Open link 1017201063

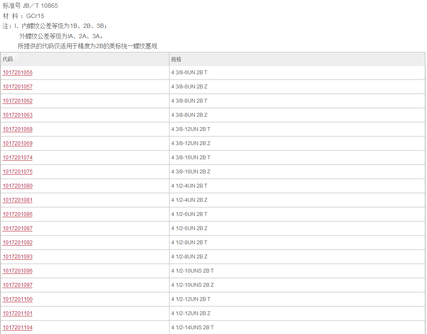coord(18,115)
